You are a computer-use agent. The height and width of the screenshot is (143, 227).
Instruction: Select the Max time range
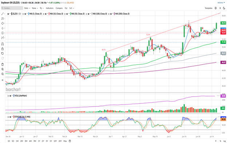65,141
